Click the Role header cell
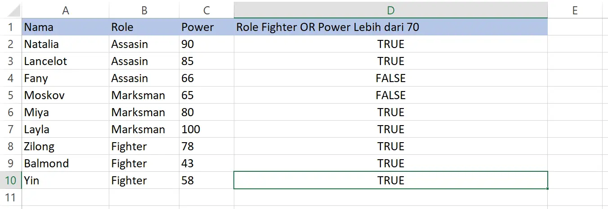 tap(144, 27)
